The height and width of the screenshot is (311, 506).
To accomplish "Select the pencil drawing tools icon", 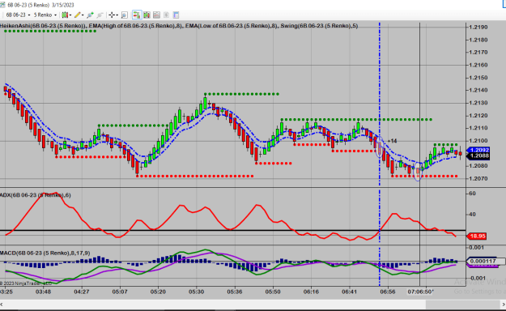I will pyautogui.click(x=78, y=15).
